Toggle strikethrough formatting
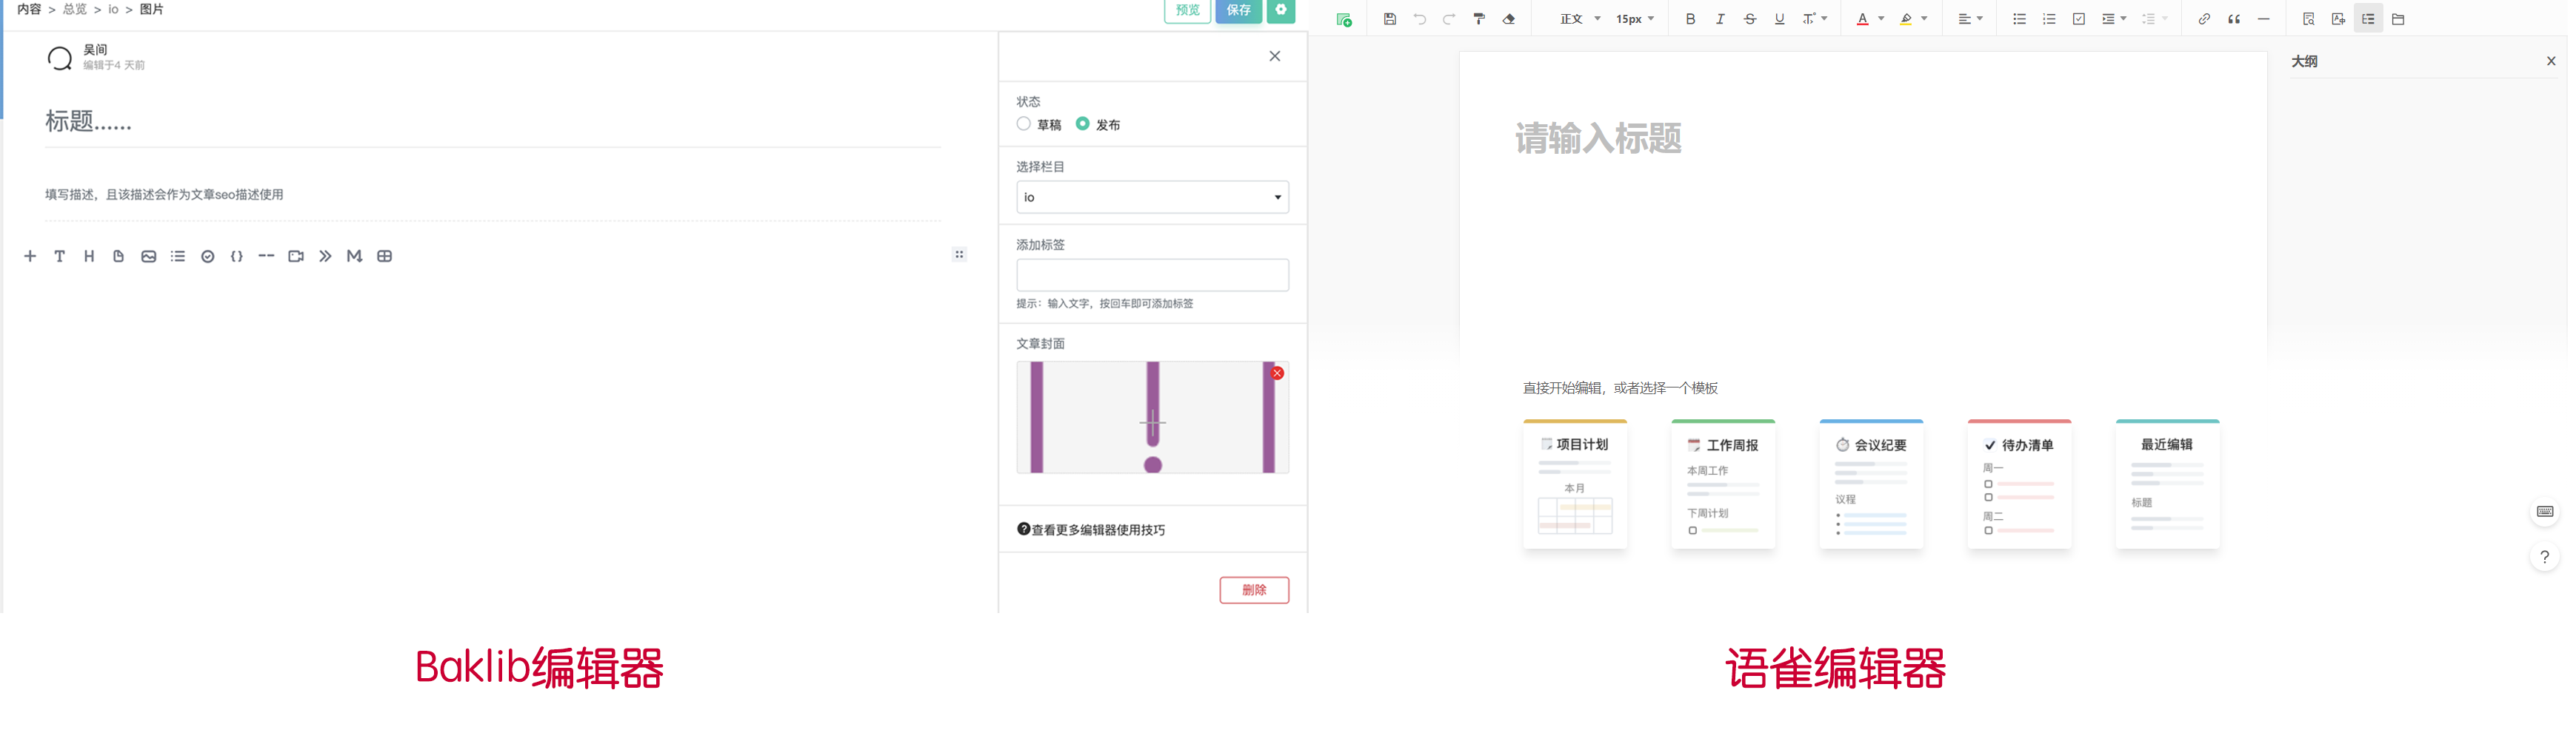Viewport: 2576px width, 741px height. (1750, 19)
